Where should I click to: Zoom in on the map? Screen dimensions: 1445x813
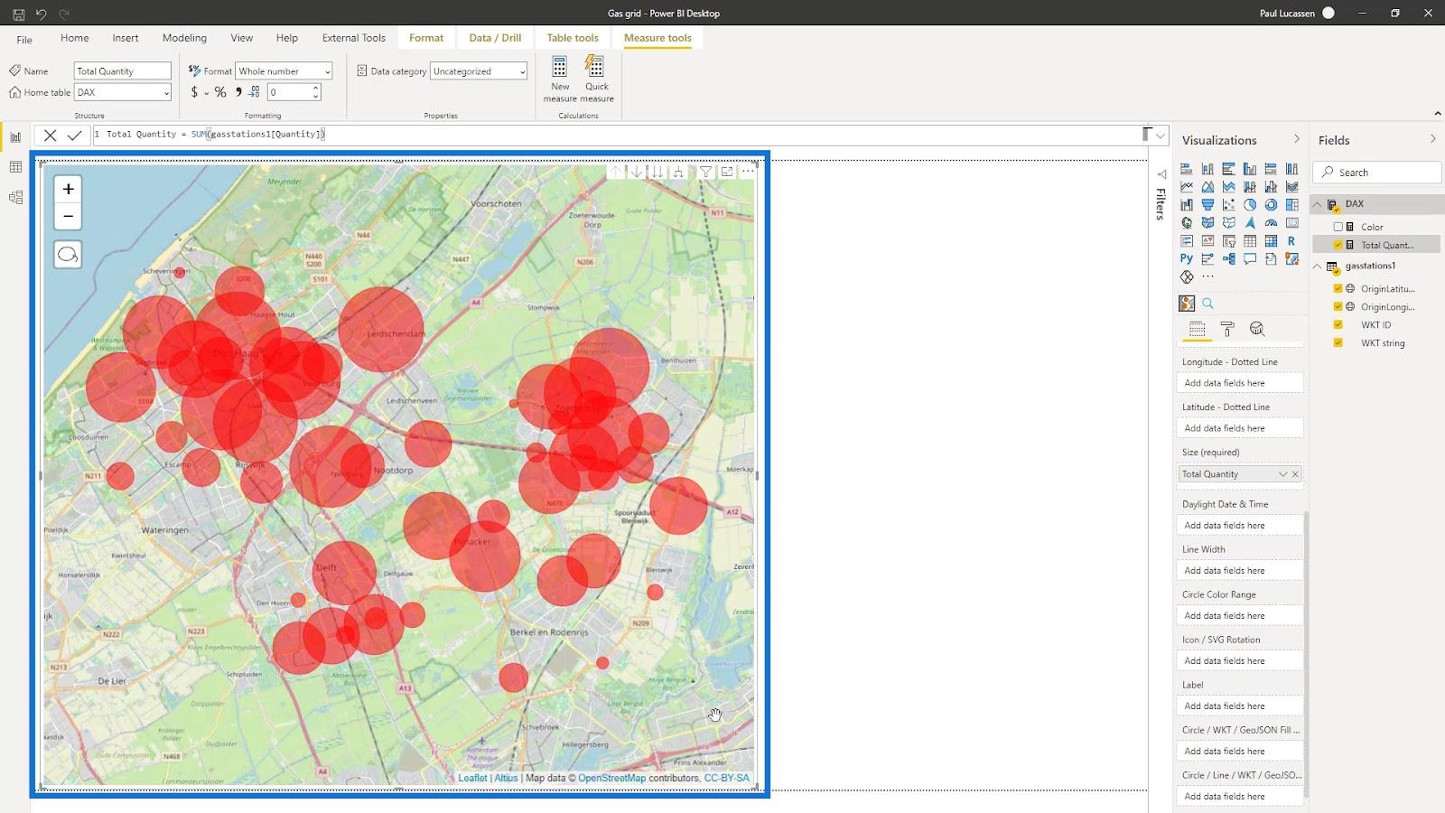(x=68, y=189)
